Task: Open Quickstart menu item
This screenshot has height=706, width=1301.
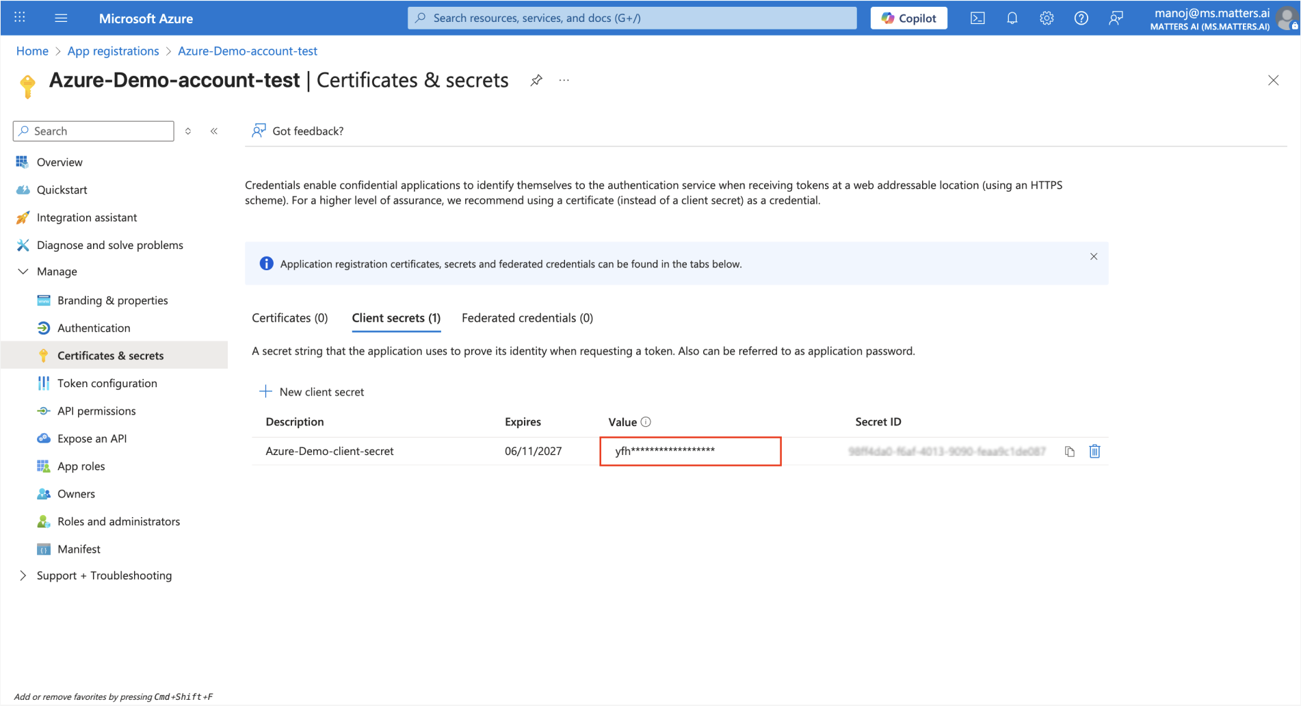Action: (x=62, y=189)
